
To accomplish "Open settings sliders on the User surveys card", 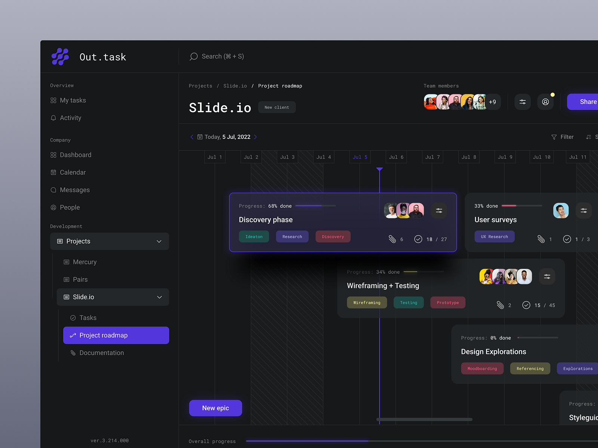I will [x=583, y=210].
